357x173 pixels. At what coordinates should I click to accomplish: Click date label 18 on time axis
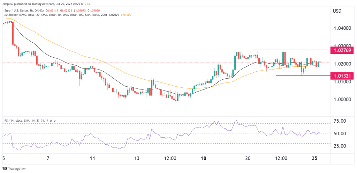pyautogui.click(x=204, y=158)
